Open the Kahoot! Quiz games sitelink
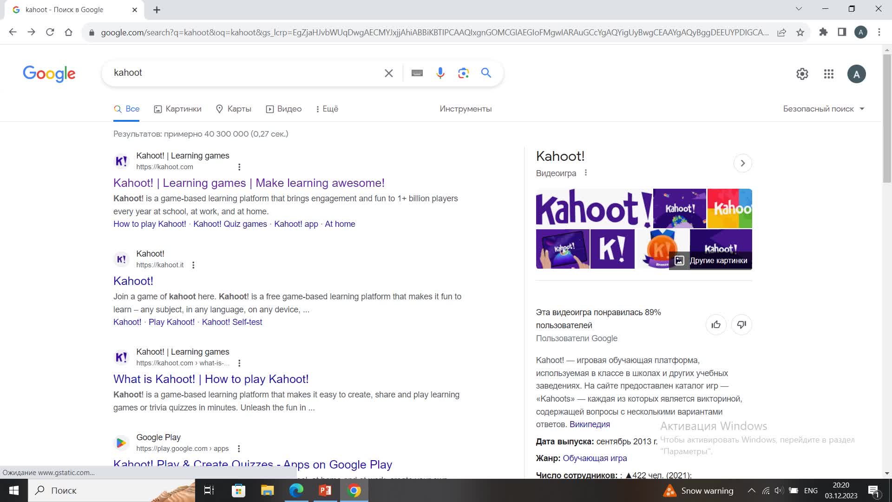This screenshot has height=502, width=892. (230, 224)
